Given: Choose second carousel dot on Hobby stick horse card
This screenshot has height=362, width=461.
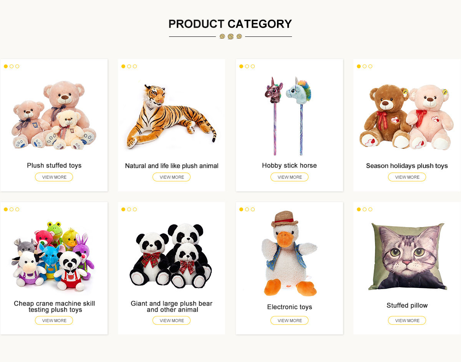Looking at the screenshot, I should click(247, 66).
